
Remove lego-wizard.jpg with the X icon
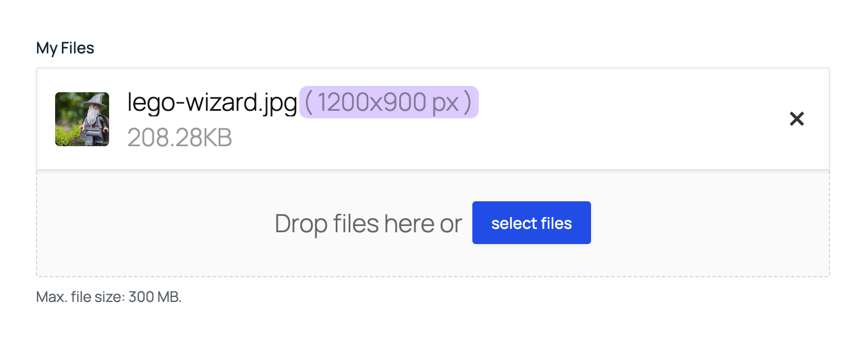pos(796,119)
